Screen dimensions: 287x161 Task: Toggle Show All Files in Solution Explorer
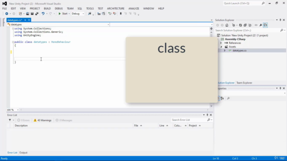(250, 25)
